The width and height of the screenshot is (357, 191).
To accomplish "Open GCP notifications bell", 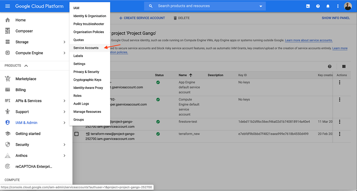I will [328, 6].
